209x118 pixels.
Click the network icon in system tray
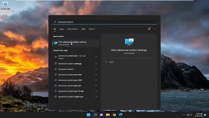coord(188,115)
